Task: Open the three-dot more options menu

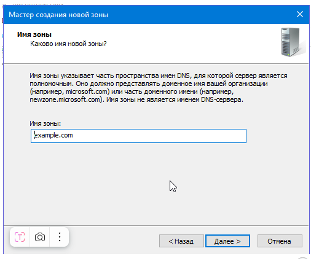Action: click(x=60, y=237)
